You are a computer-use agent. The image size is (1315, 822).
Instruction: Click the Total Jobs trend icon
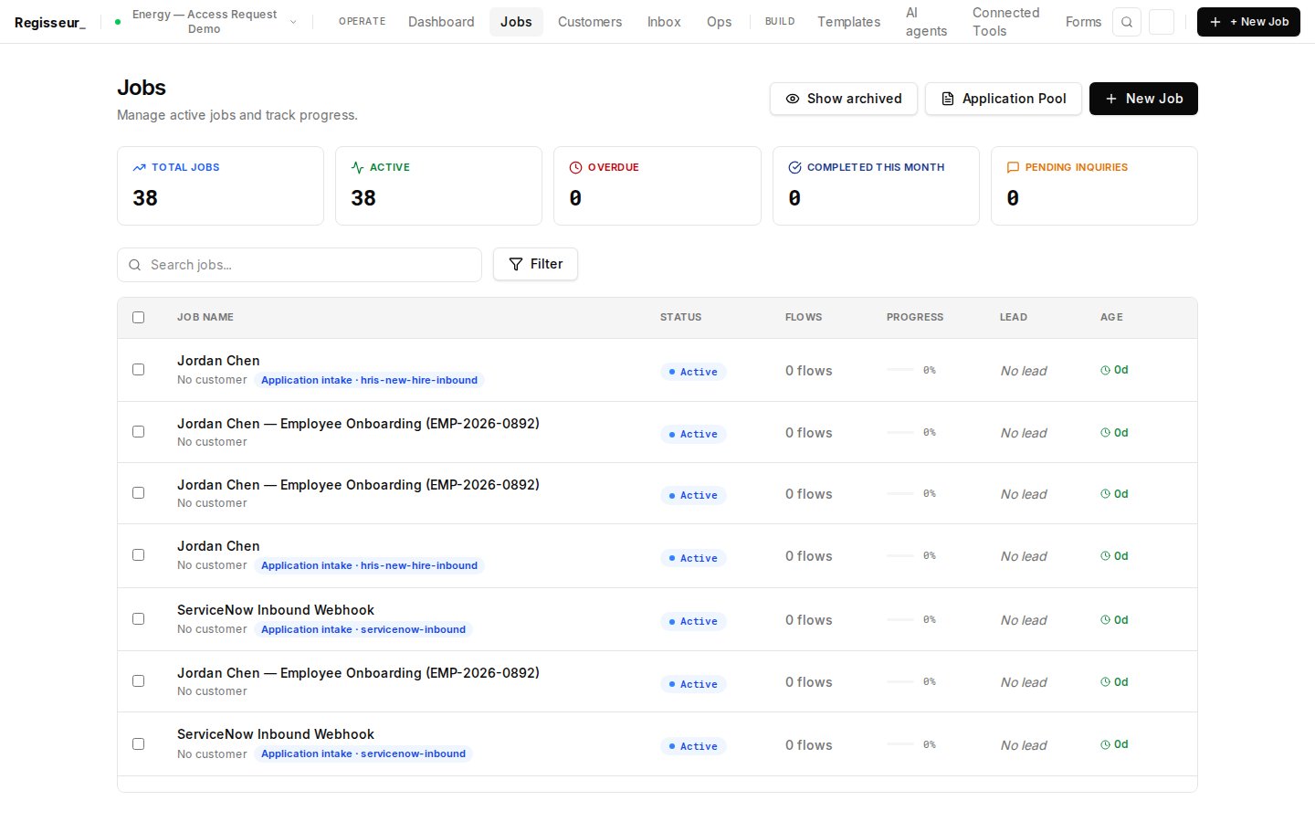coord(140,168)
